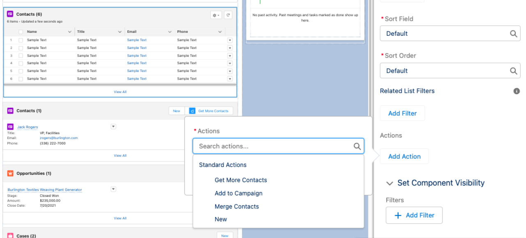526x238 pixels.
Task: Click the Closed Won stage value
Action: click(x=49, y=196)
